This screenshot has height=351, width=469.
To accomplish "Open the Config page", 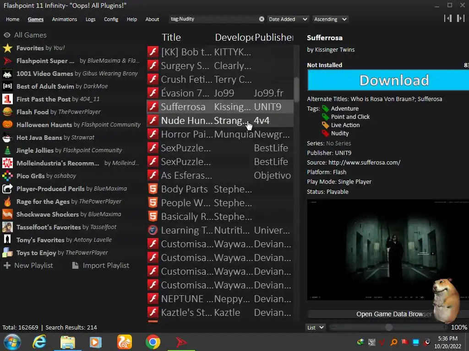I will (x=111, y=19).
